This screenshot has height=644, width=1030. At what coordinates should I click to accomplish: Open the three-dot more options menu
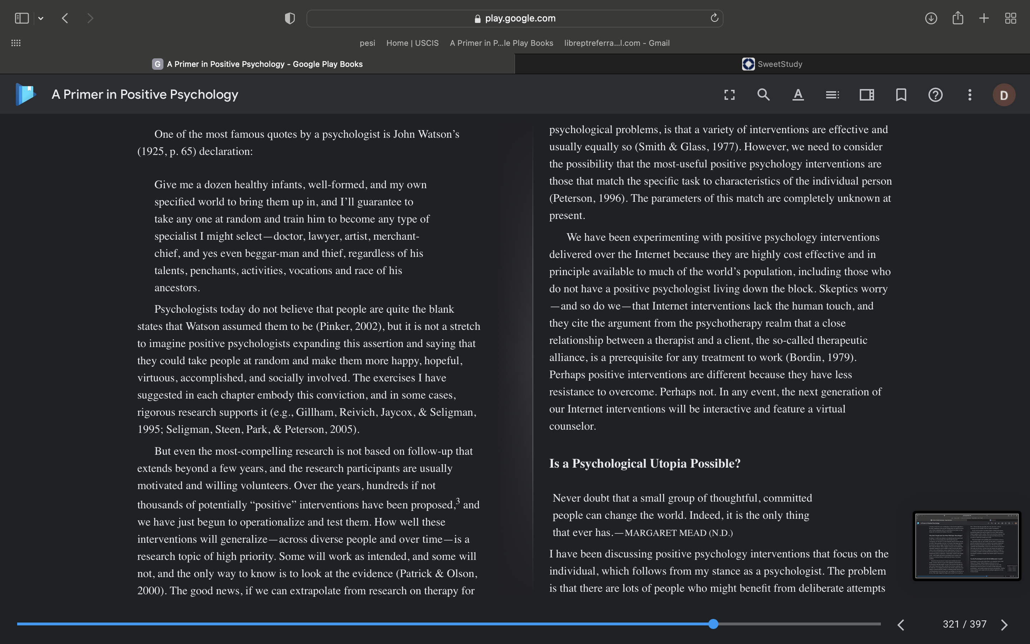pos(970,94)
